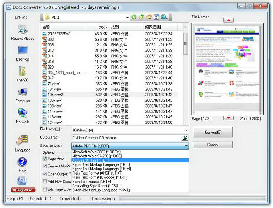Expand the File Name dropdown arrow
Viewport: 273px width, 208px height.
pos(186,130)
